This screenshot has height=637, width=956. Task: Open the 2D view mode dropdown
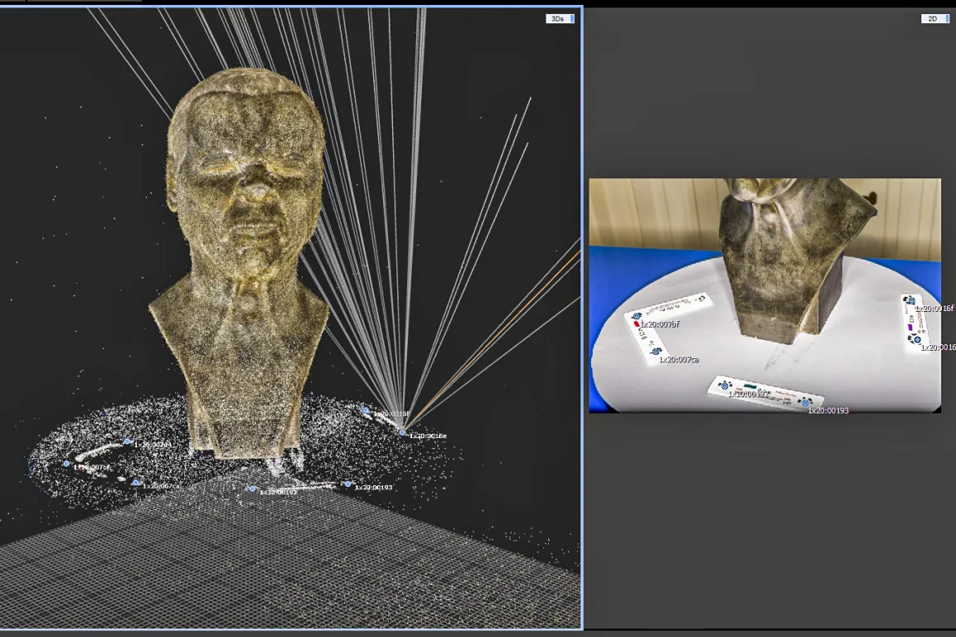(x=935, y=19)
